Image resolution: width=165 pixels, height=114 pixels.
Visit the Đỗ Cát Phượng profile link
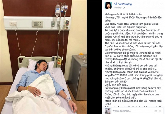[123, 4]
